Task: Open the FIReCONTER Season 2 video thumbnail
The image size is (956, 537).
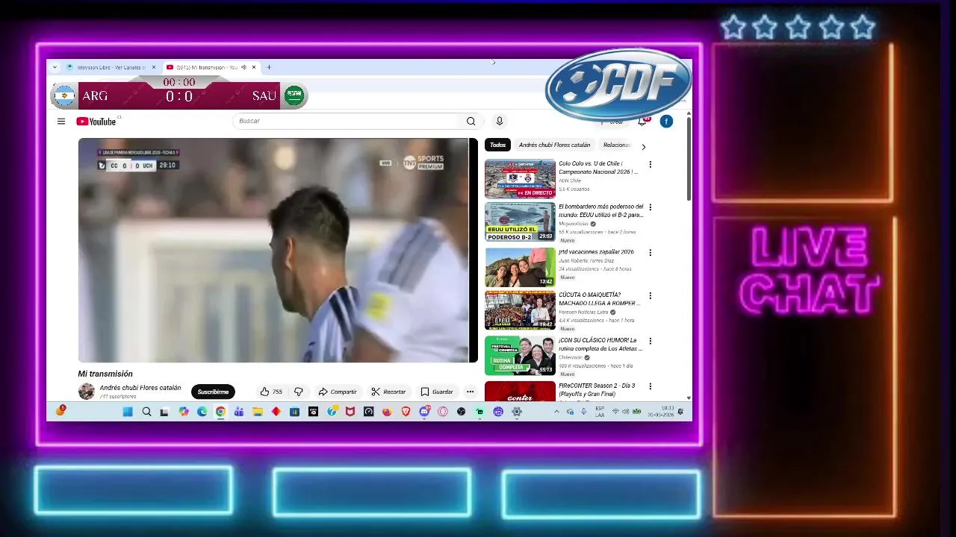Action: 520,391
